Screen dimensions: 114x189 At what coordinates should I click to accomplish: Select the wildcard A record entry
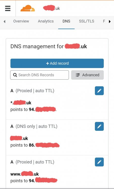(x=57, y=102)
